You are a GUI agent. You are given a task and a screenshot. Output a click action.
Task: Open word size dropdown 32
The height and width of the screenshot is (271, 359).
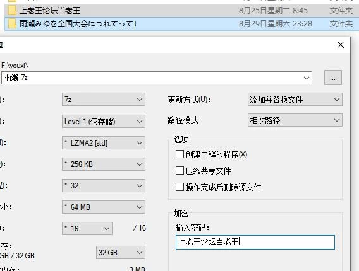(x=104, y=186)
